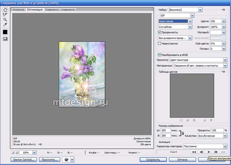Screen dimensions: 231x165
Task: Click the browser preview icon
Action: (x=66, y=160)
